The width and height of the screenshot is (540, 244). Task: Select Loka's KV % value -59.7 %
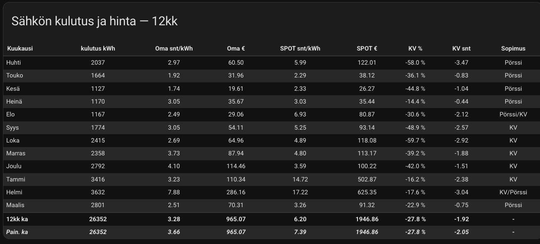coord(415,140)
